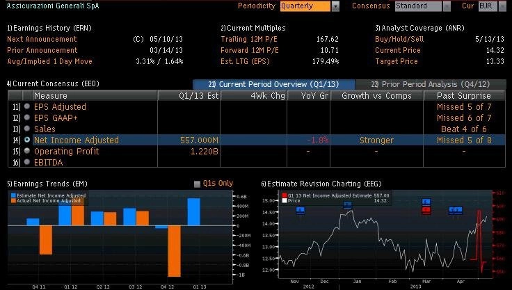The width and height of the screenshot is (512, 290).
Task: Click the orange Q4 11 actual bar
Action: point(46,240)
